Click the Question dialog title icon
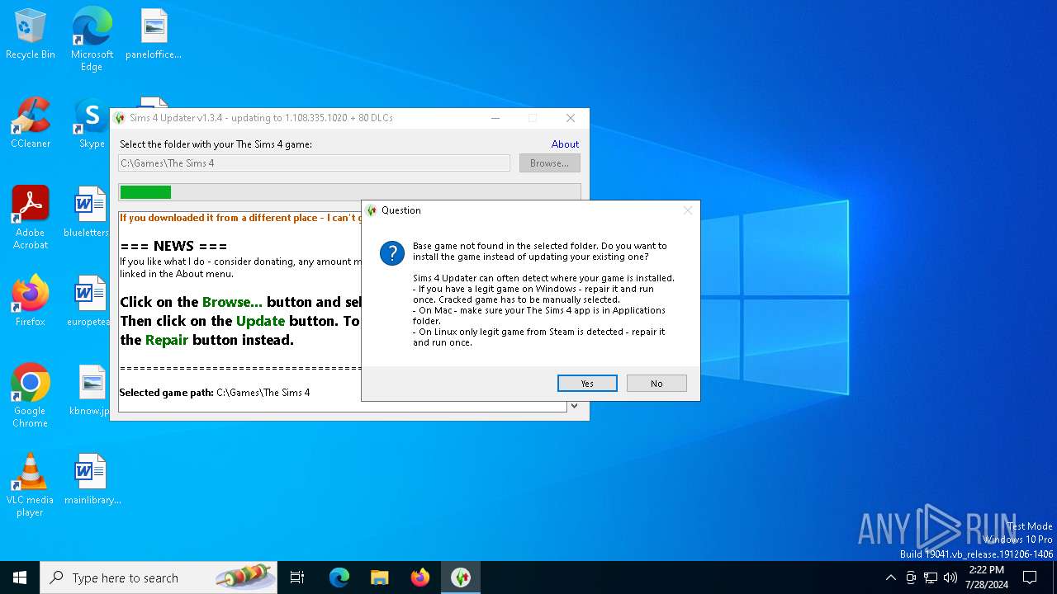The image size is (1057, 594). point(372,210)
